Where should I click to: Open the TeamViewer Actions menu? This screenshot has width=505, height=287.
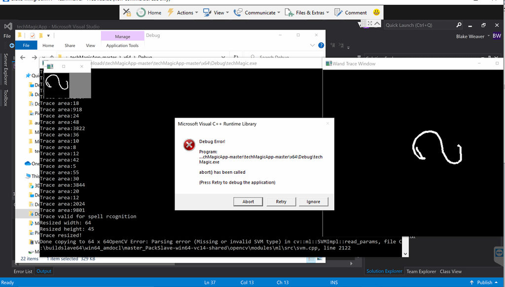click(182, 12)
